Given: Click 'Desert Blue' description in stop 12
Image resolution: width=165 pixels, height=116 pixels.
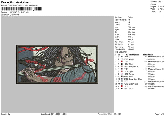Looking at the screenshot, I should (134, 84).
